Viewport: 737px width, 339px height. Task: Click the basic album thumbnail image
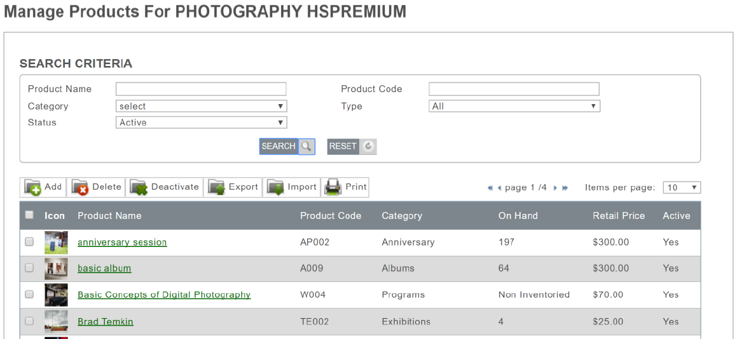(x=56, y=269)
